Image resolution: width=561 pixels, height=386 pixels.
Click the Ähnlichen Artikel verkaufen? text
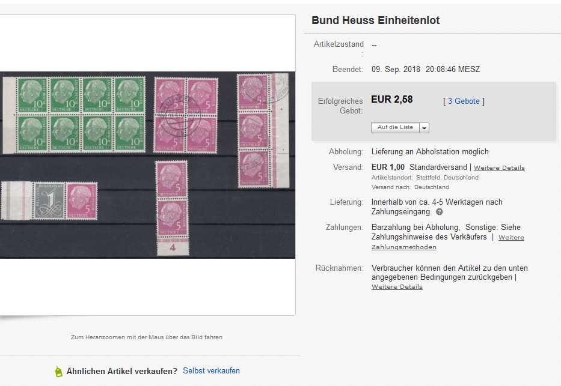[x=121, y=371]
